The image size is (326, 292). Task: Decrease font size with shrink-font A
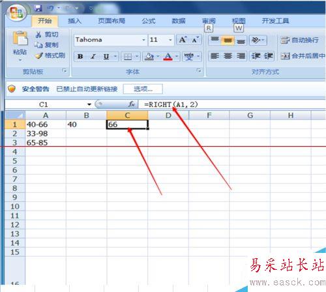tap(195, 40)
